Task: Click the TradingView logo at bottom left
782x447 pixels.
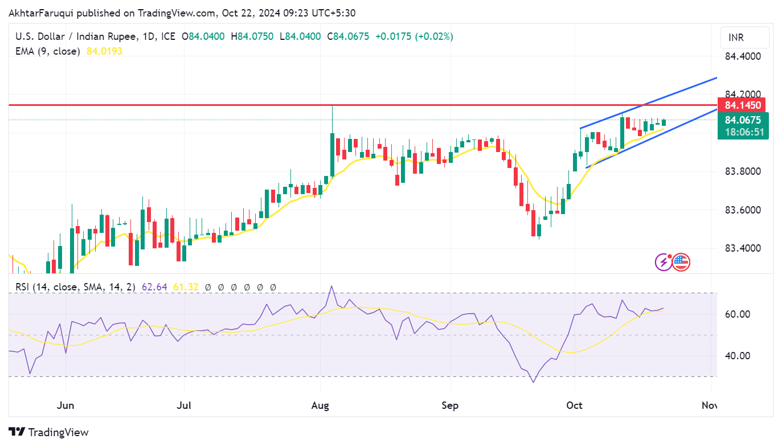Action: [x=48, y=432]
